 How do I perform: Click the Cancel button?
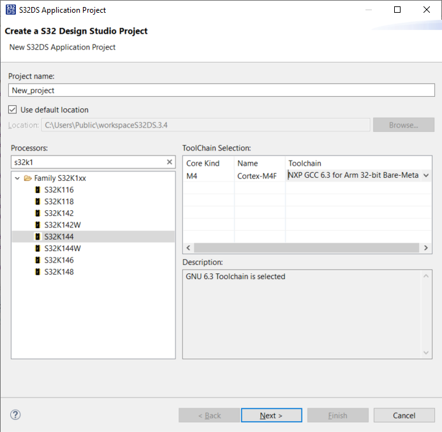point(404,415)
